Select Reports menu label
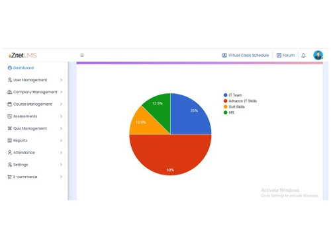 pyautogui.click(x=20, y=140)
